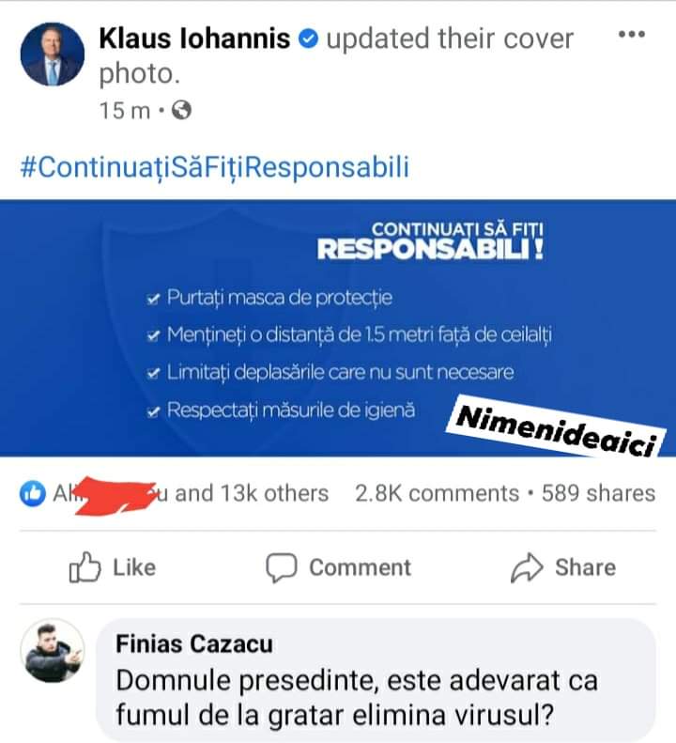
Task: Click the Comment button label
Action: (x=360, y=567)
